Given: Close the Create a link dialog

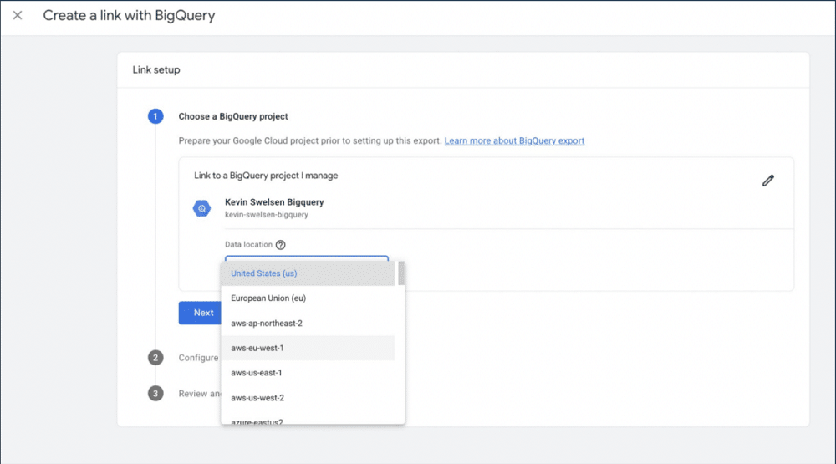Looking at the screenshot, I should [18, 15].
